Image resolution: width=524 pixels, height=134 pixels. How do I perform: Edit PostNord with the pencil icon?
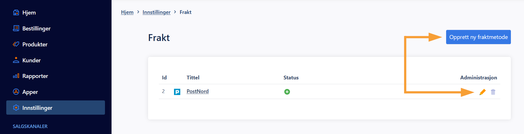pos(482,92)
